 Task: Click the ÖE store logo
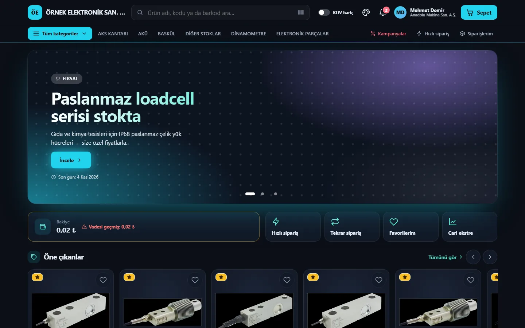[x=35, y=12]
